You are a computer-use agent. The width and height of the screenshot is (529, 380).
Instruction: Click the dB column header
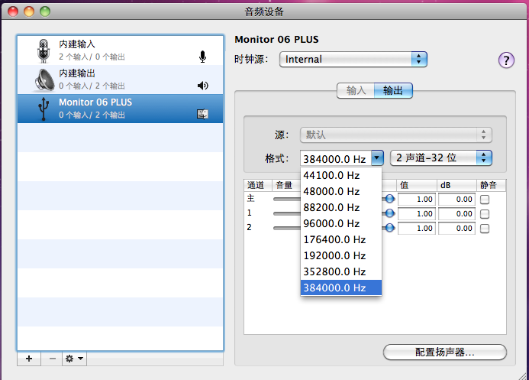(456, 185)
